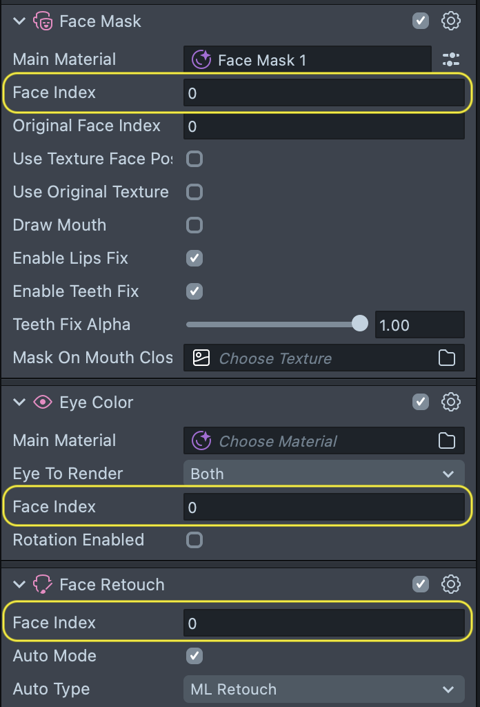Click the Eye Color eye icon
480x707 pixels.
[x=43, y=402]
